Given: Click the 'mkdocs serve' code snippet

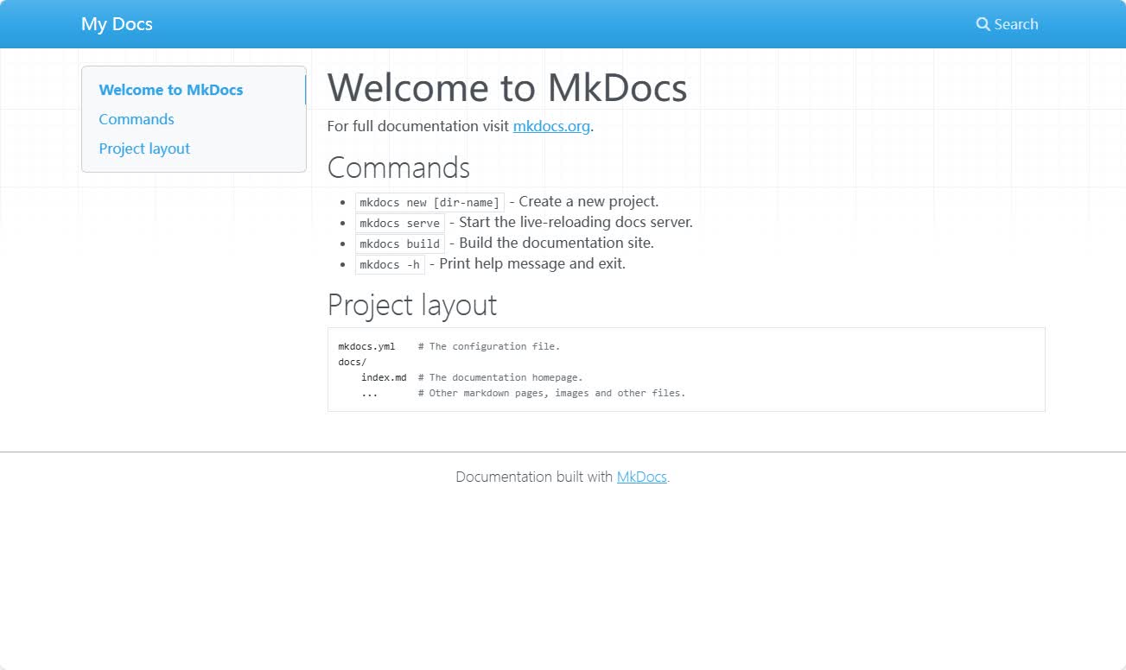Looking at the screenshot, I should pyautogui.click(x=400, y=223).
